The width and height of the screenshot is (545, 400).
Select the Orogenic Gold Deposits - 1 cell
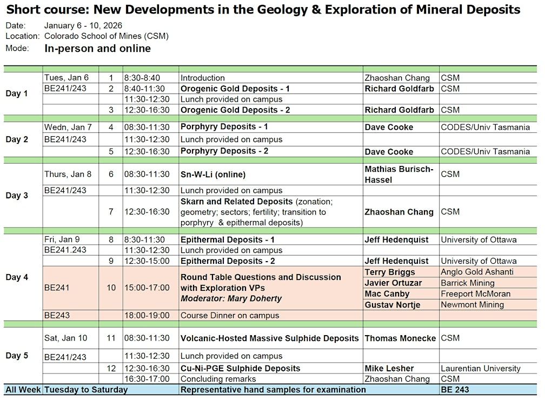point(235,89)
